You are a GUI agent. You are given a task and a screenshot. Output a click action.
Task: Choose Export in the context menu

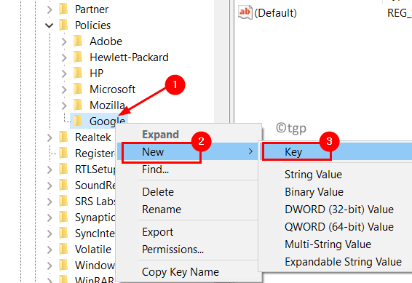coord(189,232)
